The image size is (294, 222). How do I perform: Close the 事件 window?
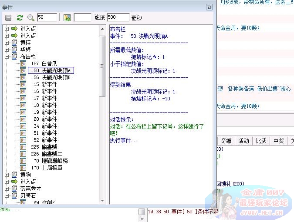pyautogui.click(x=209, y=7)
